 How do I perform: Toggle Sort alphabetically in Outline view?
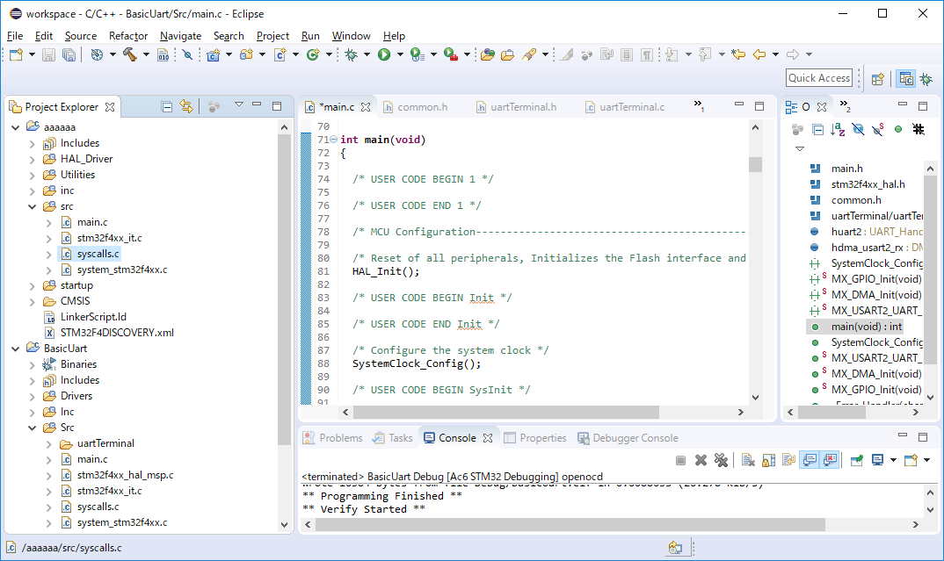point(838,129)
